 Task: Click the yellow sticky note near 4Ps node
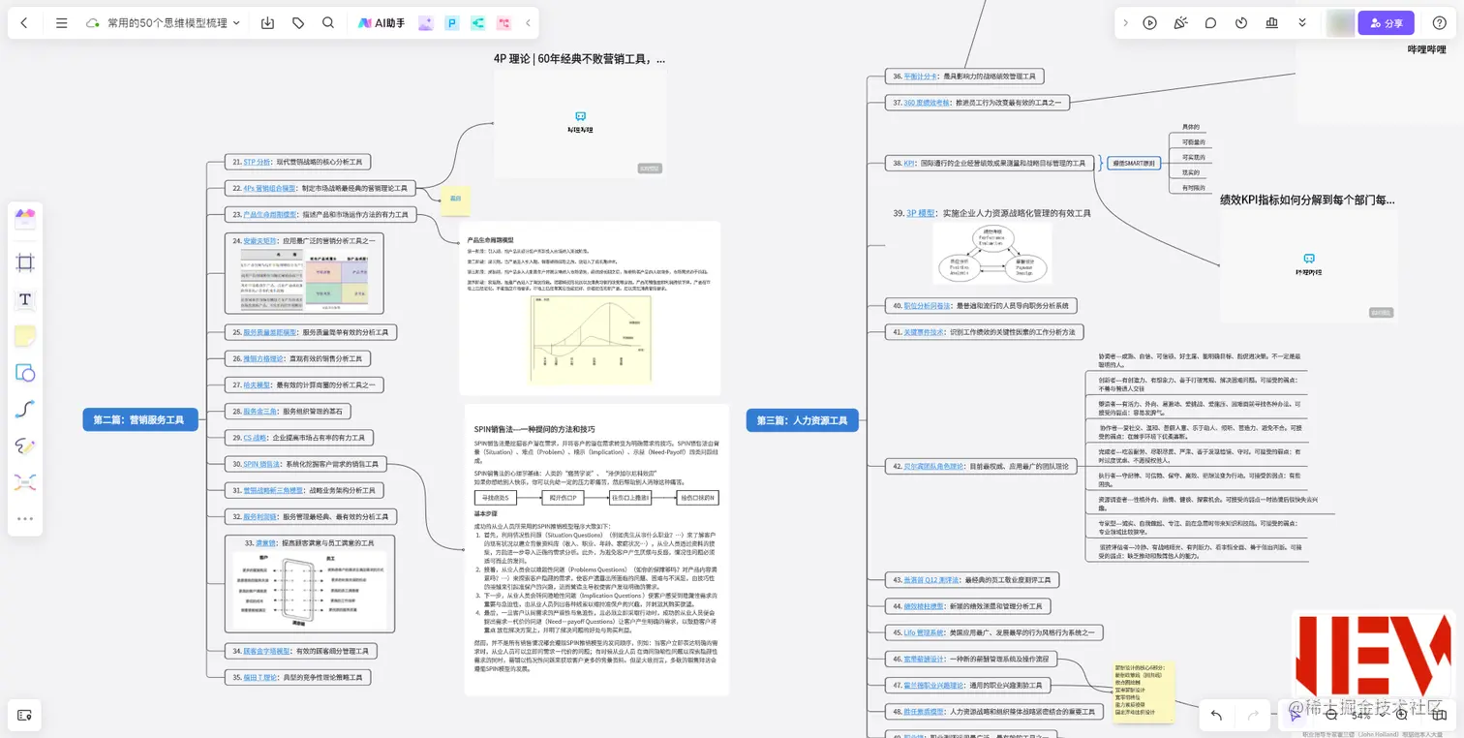click(455, 200)
